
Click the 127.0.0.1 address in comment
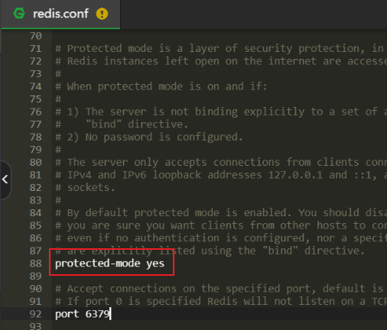tap(295, 175)
